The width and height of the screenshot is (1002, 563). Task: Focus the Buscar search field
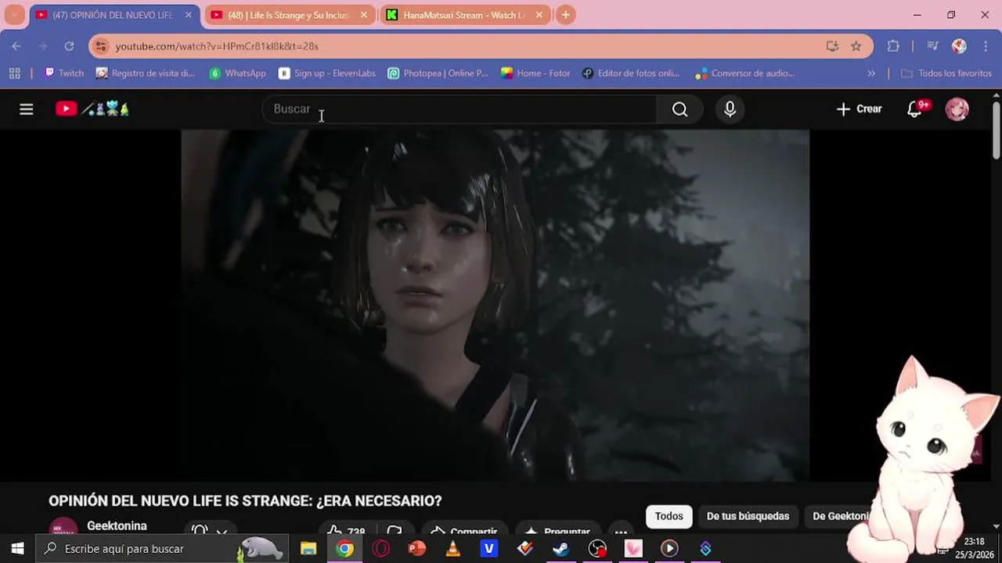click(459, 109)
